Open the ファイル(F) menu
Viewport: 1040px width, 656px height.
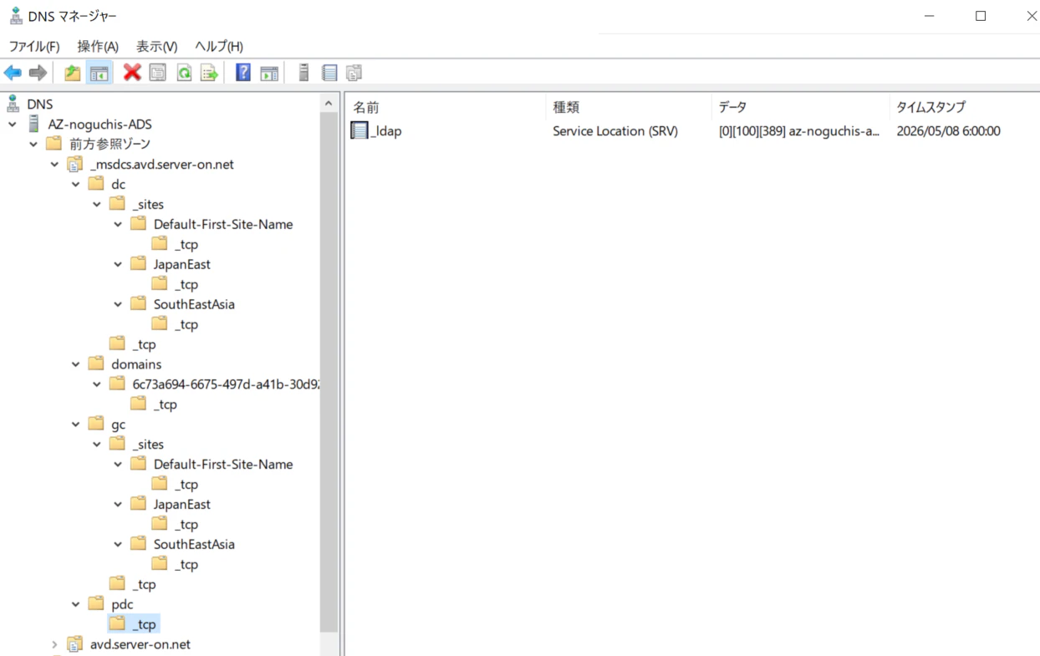pos(34,46)
